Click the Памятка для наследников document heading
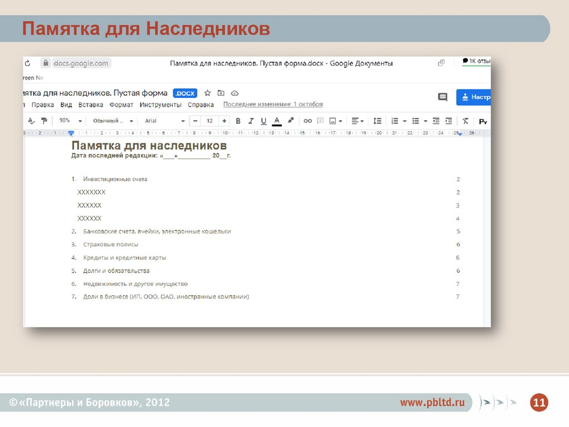 [149, 146]
